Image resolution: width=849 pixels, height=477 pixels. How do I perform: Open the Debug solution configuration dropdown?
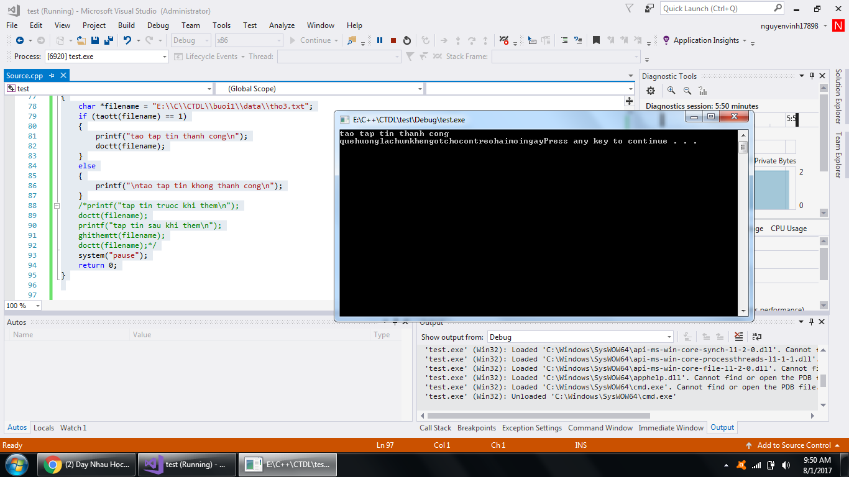190,40
